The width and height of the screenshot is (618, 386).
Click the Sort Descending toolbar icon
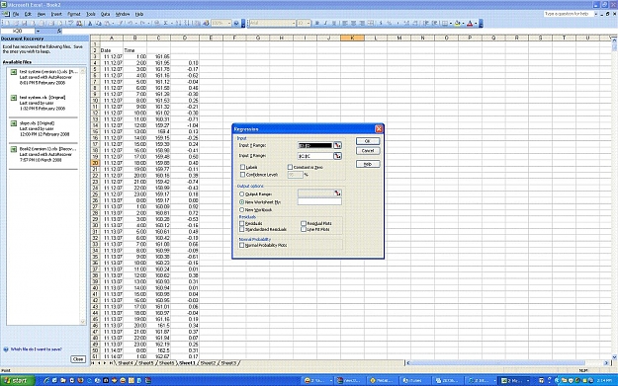187,23
